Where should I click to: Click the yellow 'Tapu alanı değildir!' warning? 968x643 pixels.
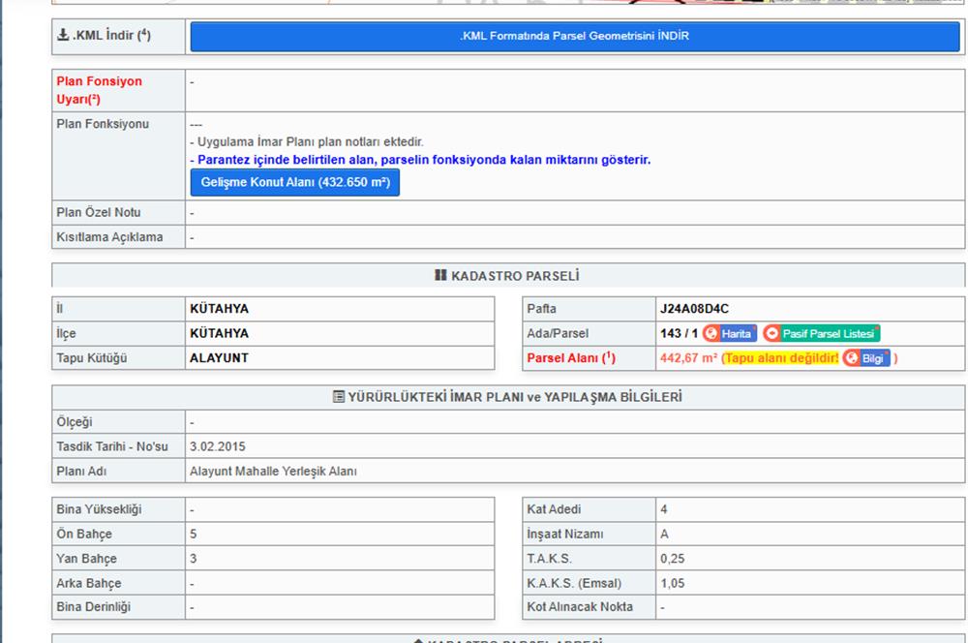pyautogui.click(x=781, y=358)
